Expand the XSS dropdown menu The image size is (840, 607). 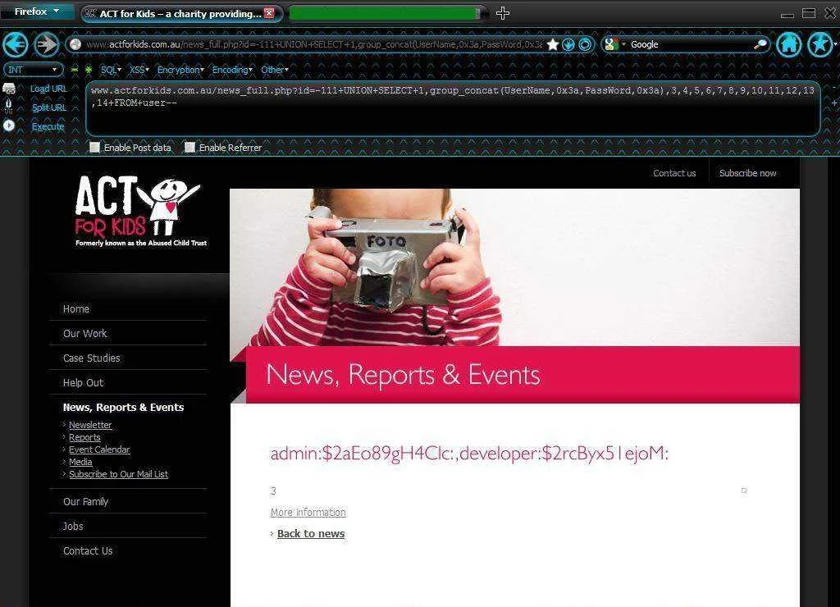(139, 70)
